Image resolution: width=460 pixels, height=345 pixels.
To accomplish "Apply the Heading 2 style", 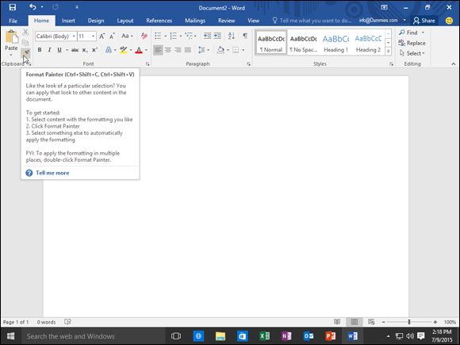I will coord(368,43).
